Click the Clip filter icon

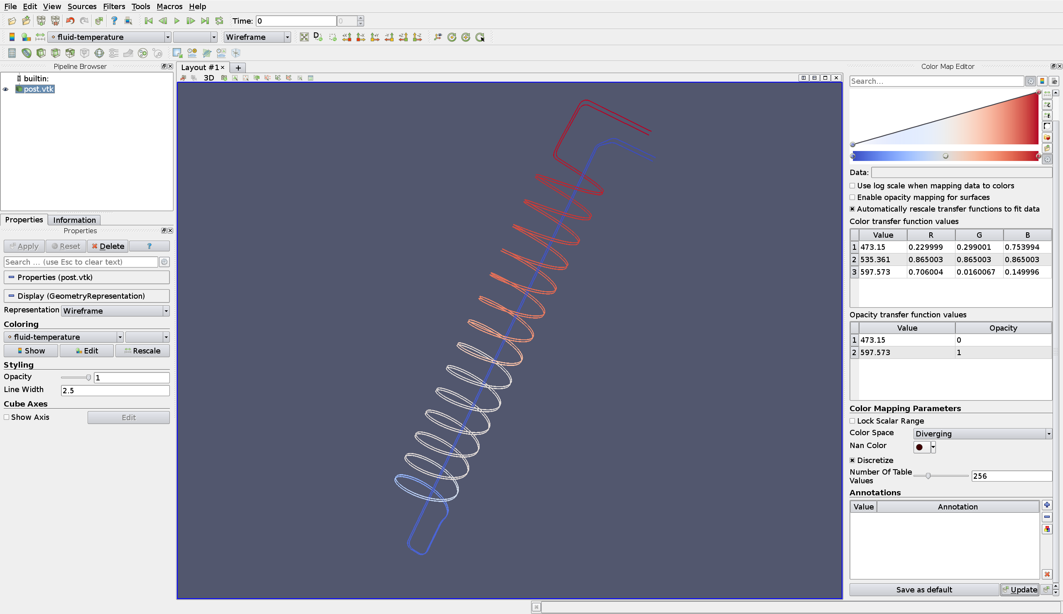(x=41, y=53)
